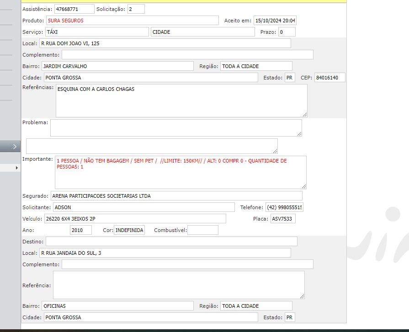Grab the Referências textarea resize handle

click(305, 115)
